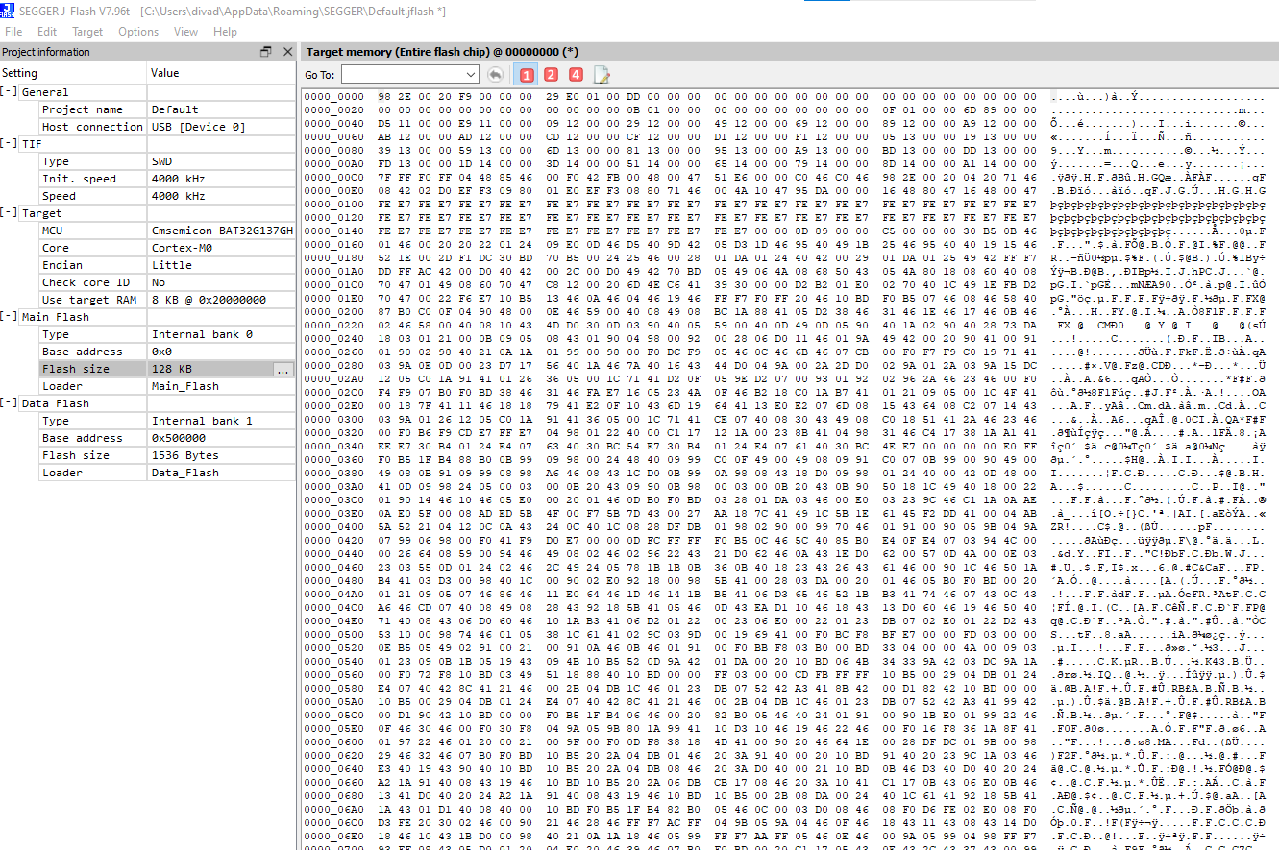Click the address 0000_0200 in hex view

[x=333, y=312]
